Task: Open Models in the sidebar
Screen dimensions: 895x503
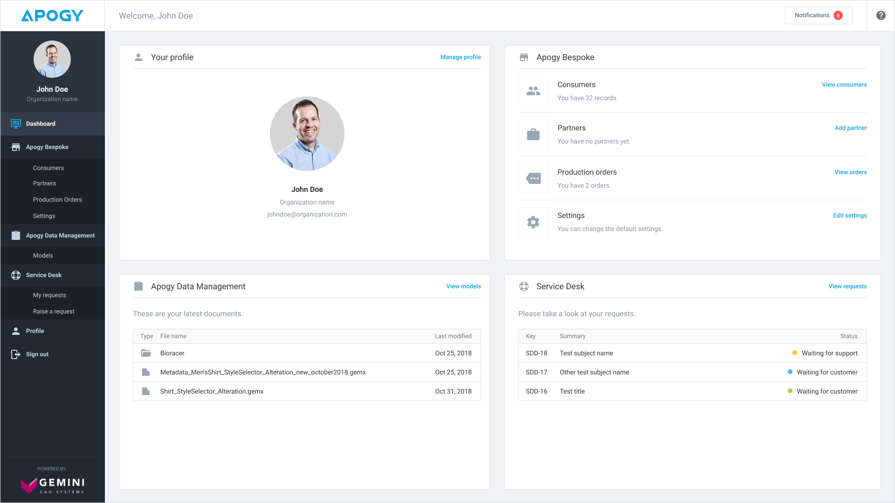Action: 43,255
